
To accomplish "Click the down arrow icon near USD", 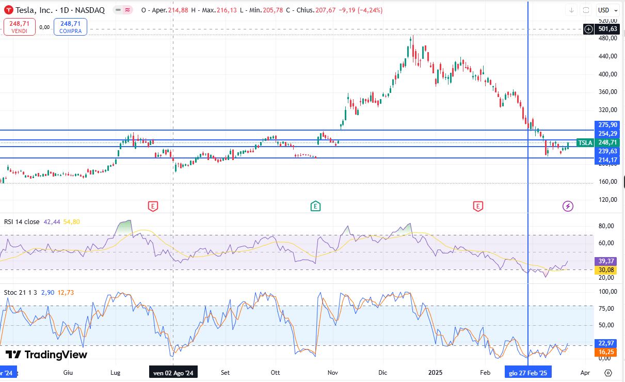I will pyautogui.click(x=571, y=10).
